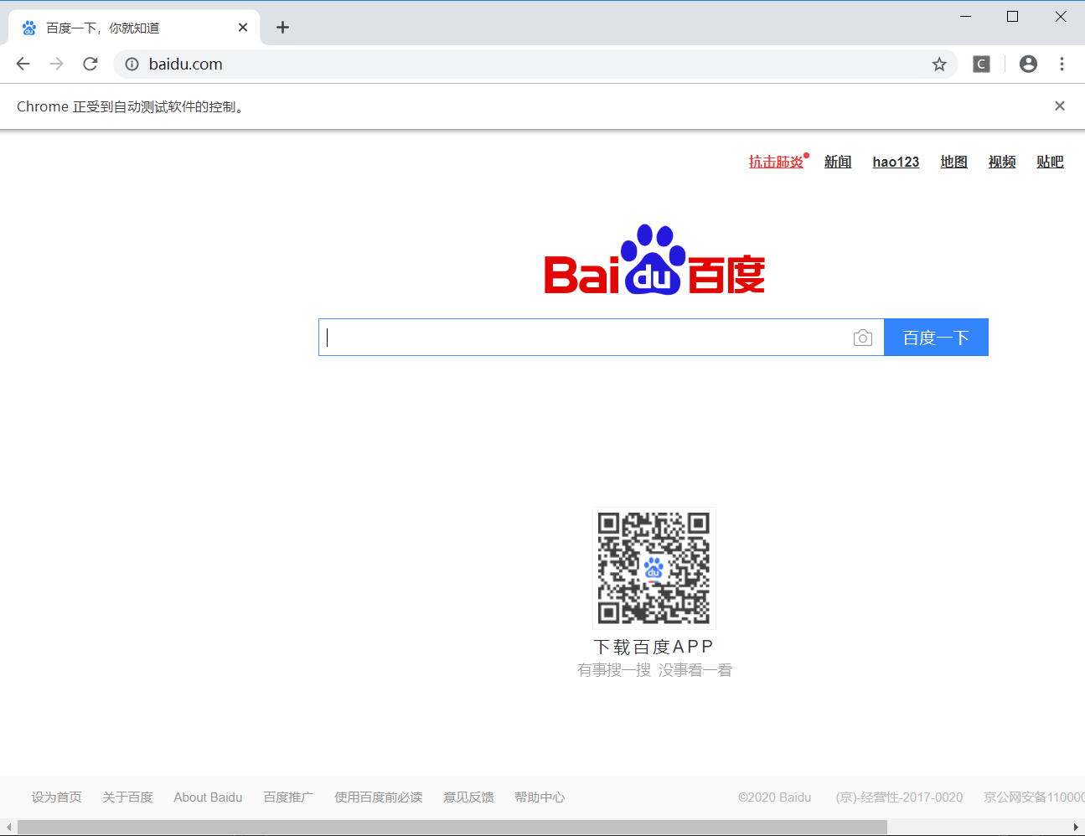
Task: Click the 下载百度APP text
Action: pos(654,647)
